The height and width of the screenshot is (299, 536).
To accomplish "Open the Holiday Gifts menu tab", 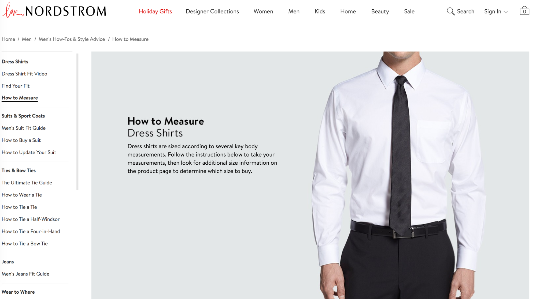I will click(x=155, y=12).
